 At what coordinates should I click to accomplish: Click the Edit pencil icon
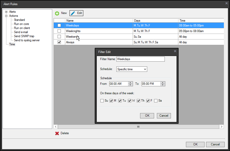pyautogui.click(x=73, y=13)
